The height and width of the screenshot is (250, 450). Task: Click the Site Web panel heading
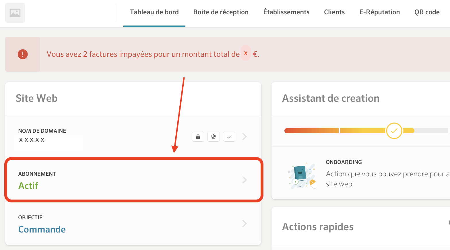coord(37,98)
